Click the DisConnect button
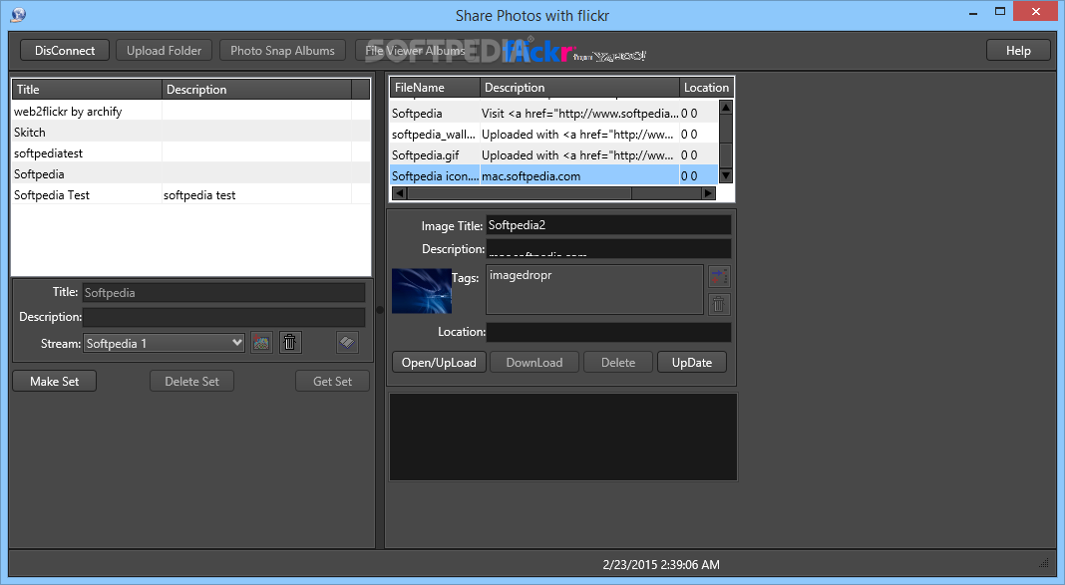The image size is (1065, 585). [x=65, y=50]
